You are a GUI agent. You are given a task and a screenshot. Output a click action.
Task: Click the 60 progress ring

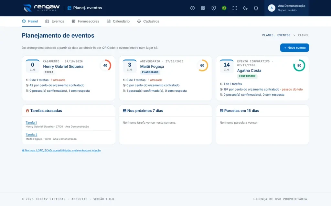click(202, 65)
